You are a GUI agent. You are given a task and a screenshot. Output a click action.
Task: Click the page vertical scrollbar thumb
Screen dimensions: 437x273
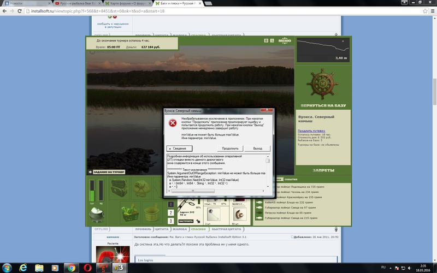pyautogui.click(x=434, y=91)
